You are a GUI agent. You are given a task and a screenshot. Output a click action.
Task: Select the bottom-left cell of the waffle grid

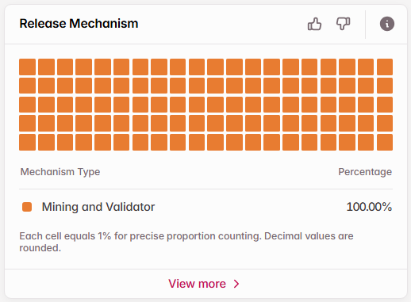[27, 142]
